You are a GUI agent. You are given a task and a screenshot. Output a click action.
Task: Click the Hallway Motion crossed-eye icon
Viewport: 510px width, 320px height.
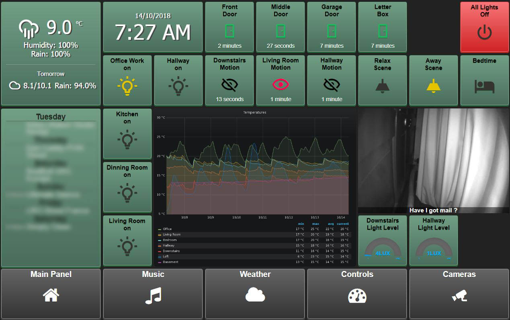click(331, 84)
